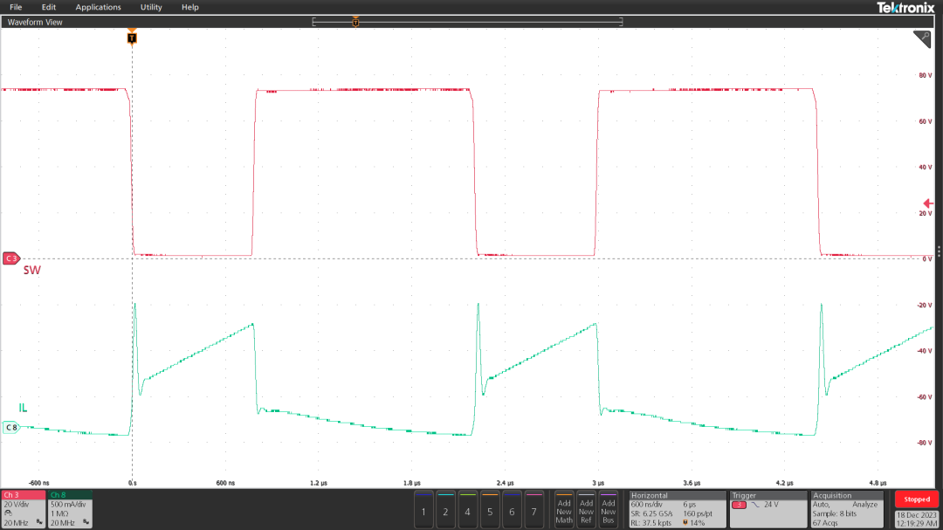Turn on channel 2
The image size is (943, 530).
tap(445, 510)
